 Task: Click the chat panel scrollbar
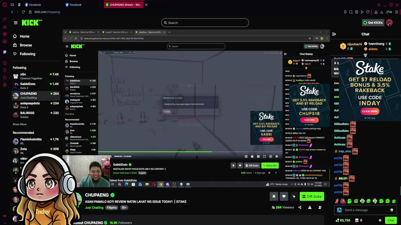(x=400, y=191)
